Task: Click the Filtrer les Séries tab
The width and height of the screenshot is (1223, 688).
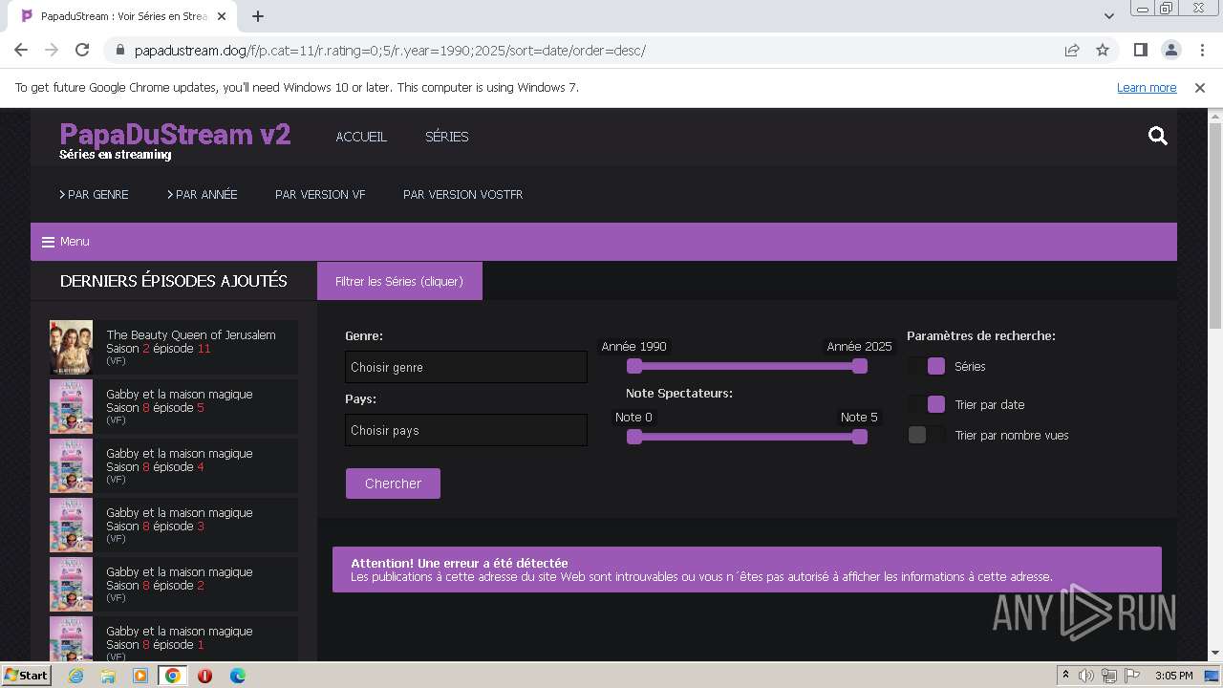Action: tap(399, 281)
